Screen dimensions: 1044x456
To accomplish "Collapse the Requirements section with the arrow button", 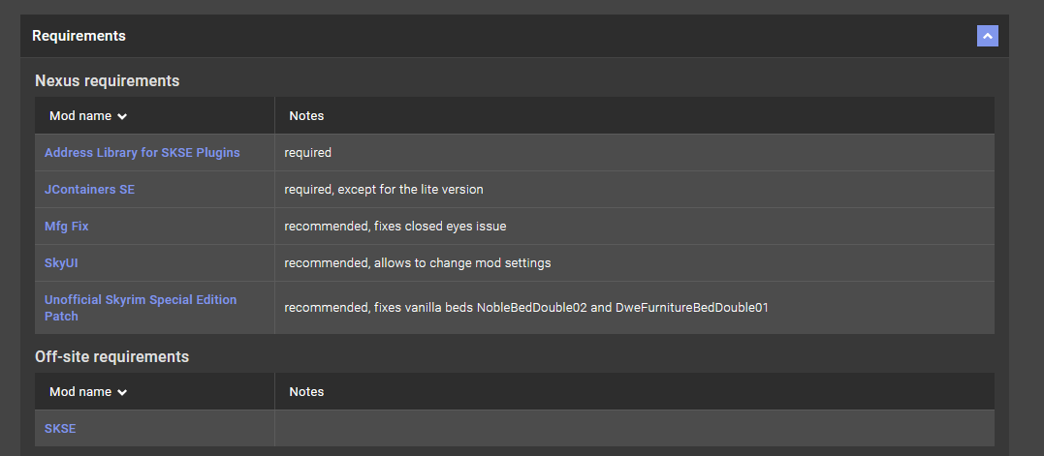I will point(987,36).
